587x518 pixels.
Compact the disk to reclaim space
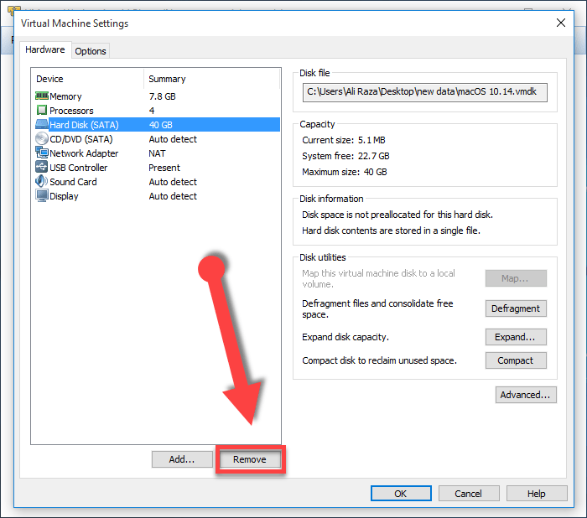pyautogui.click(x=516, y=360)
